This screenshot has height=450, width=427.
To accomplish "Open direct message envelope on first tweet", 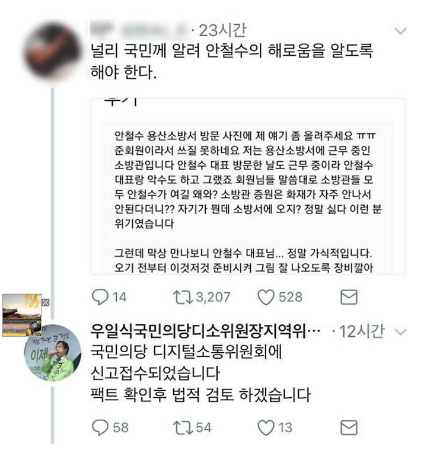I will tap(349, 297).
